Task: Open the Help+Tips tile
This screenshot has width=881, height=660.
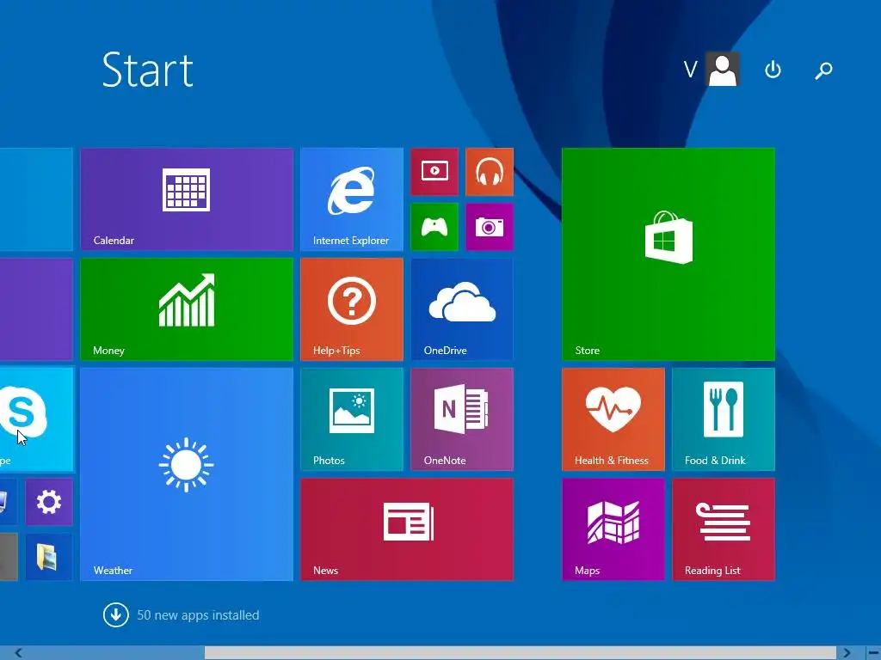Action: [352, 309]
